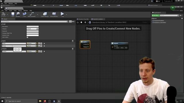Open the Debug menu
Image resolution: width=184 pixels, height=103 pixels.
[x=20, y=11]
